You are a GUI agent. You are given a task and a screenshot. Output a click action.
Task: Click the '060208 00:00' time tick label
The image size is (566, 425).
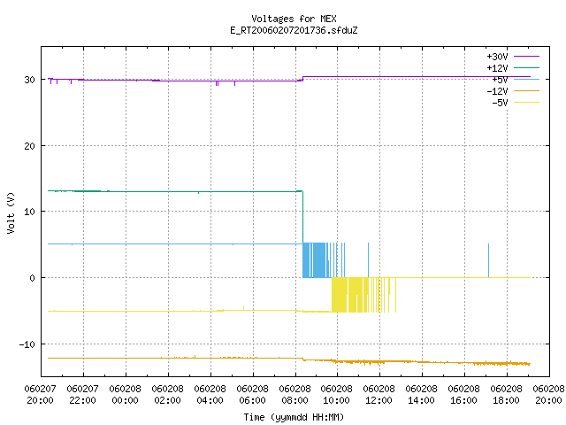[125, 395]
